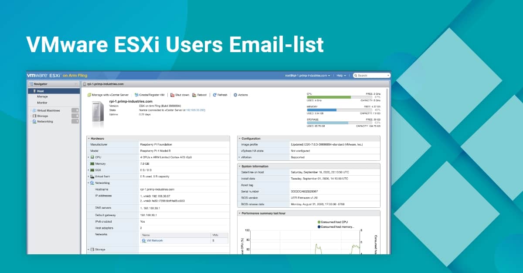
Task: Open the Search box dropdown arrow
Action: pos(388,75)
